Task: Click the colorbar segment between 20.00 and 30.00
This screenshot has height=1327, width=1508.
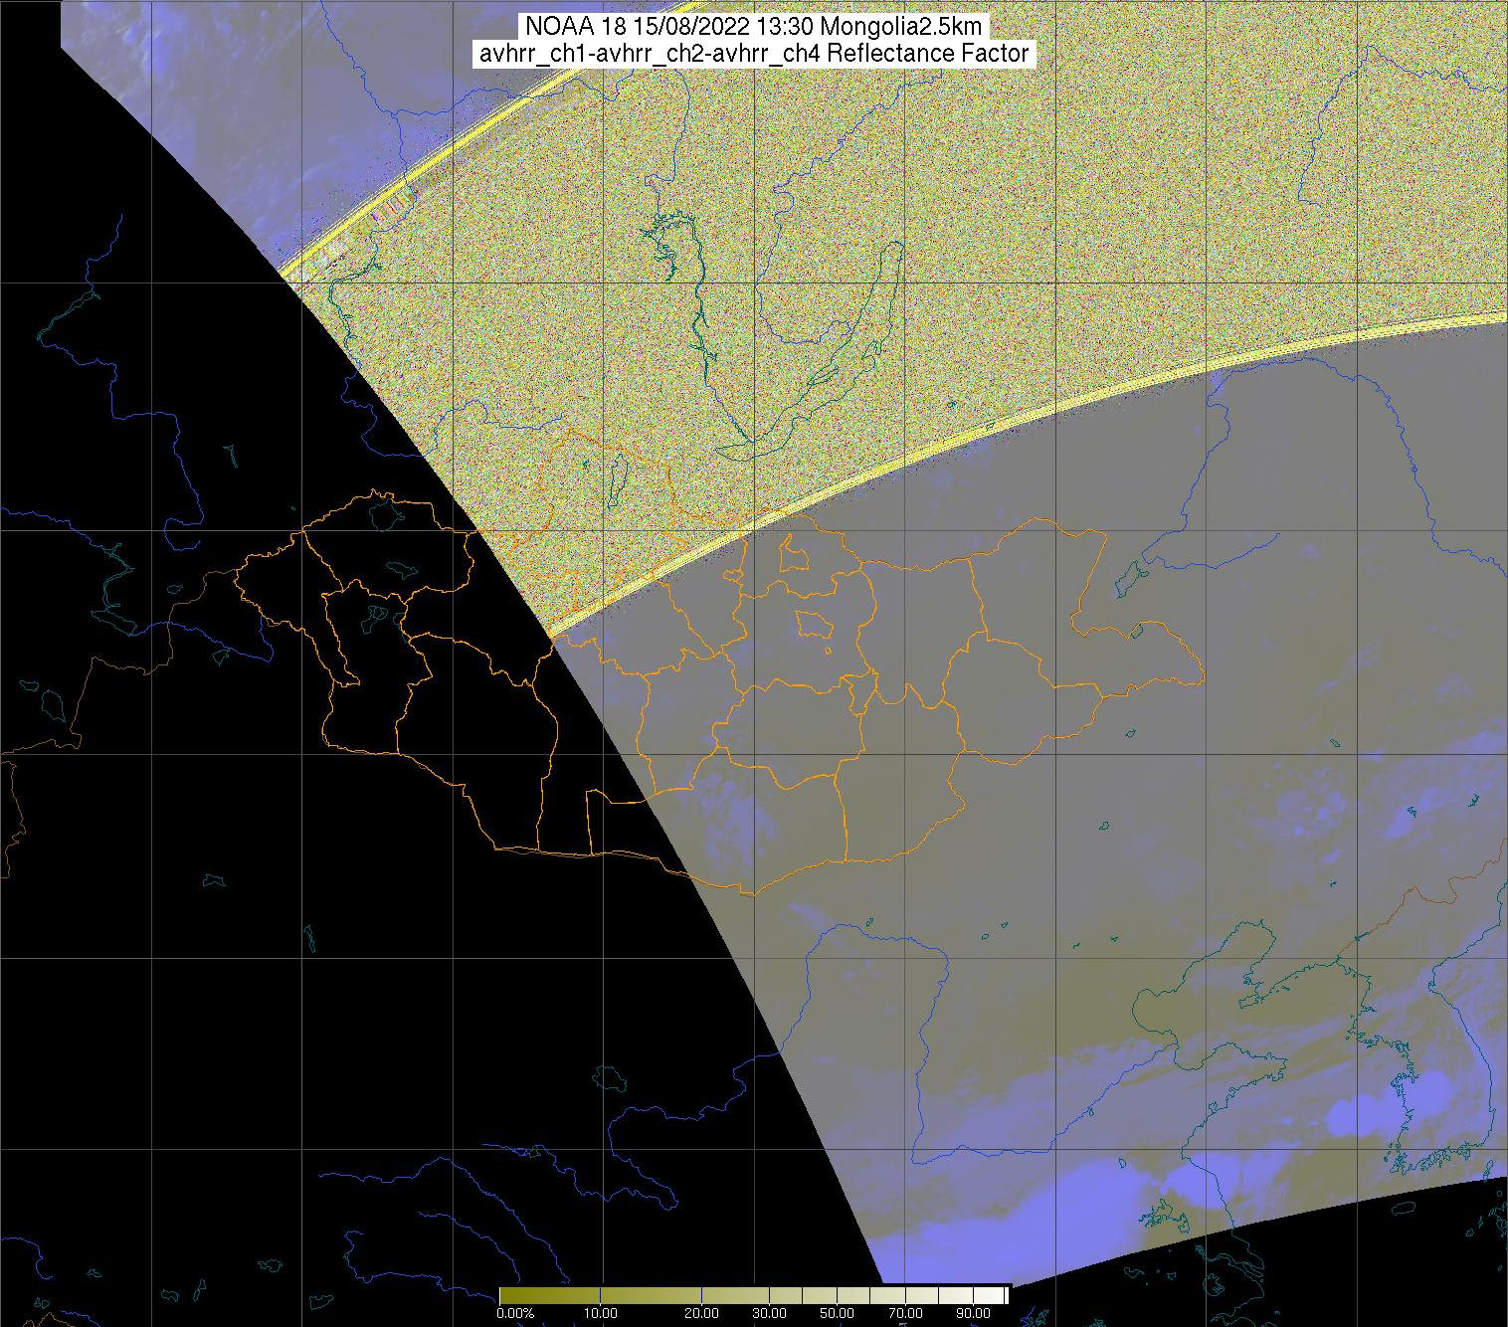Action: (x=736, y=1295)
